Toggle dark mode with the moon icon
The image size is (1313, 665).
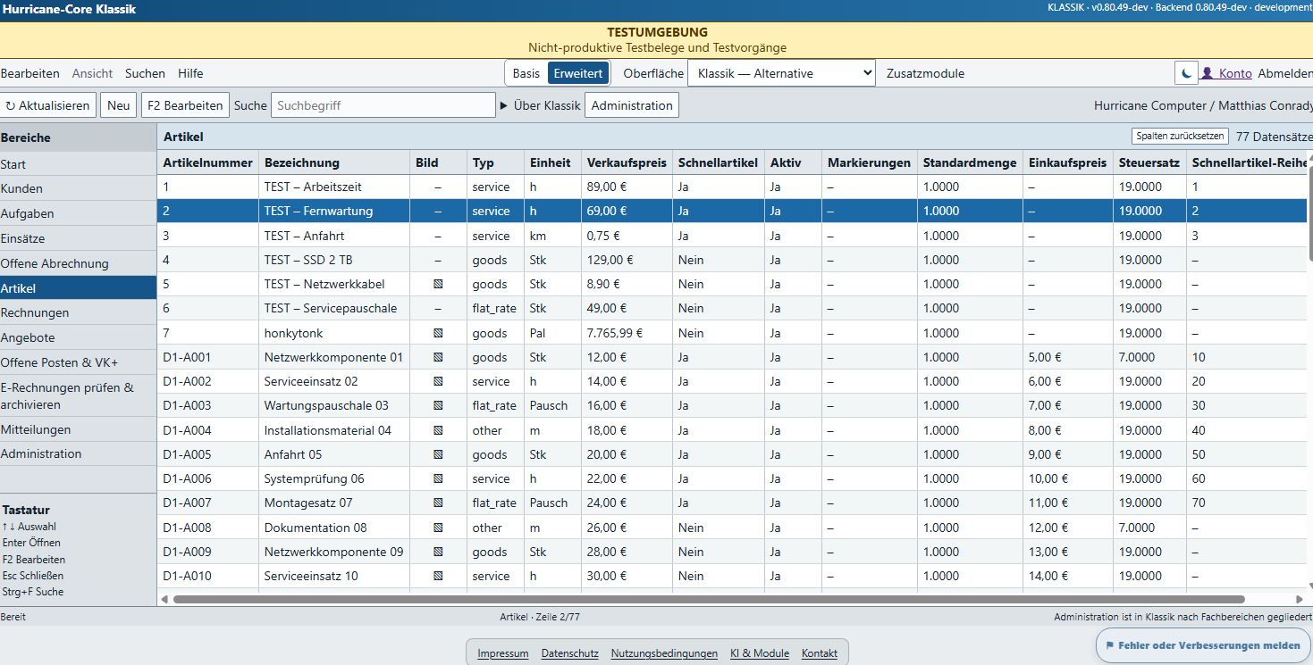(1186, 73)
